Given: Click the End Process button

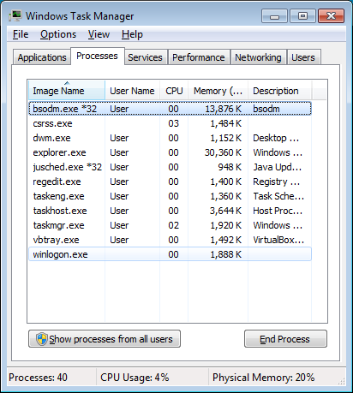Looking at the screenshot, I should tap(285, 339).
